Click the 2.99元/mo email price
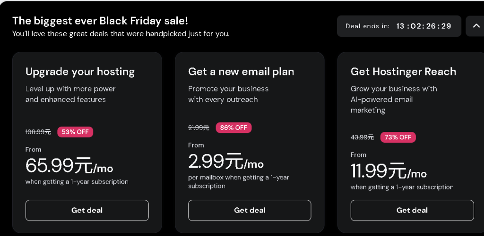The height and width of the screenshot is (236, 484). tap(225, 162)
